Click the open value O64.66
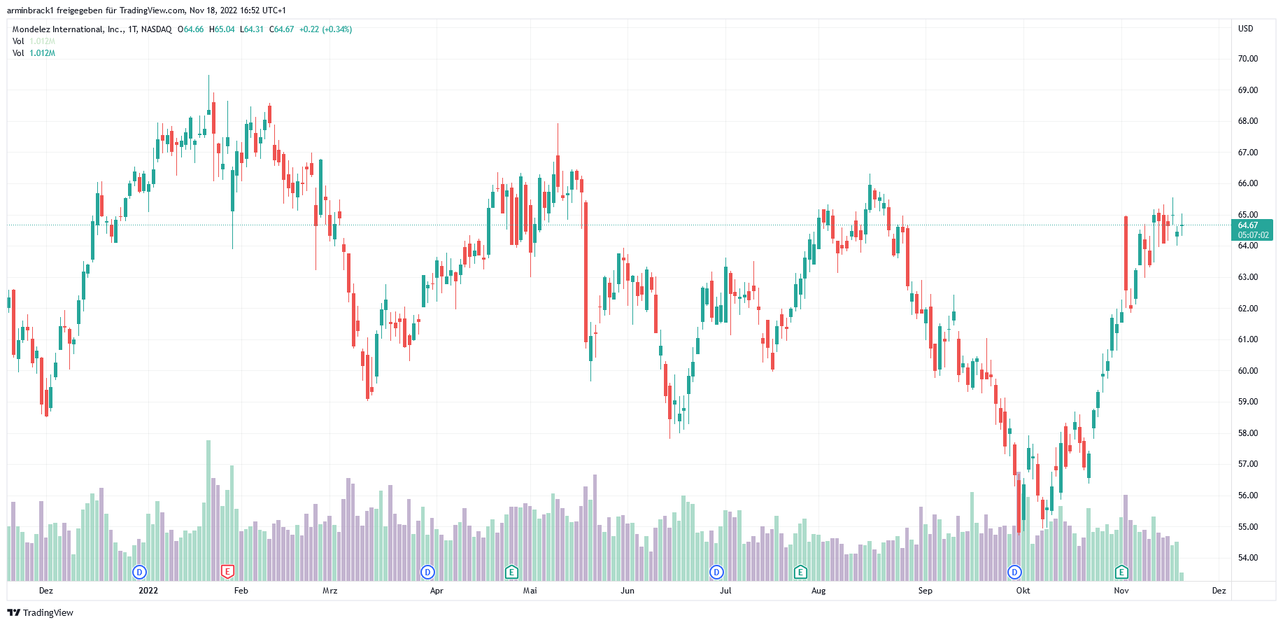1283x625 pixels. [x=190, y=29]
